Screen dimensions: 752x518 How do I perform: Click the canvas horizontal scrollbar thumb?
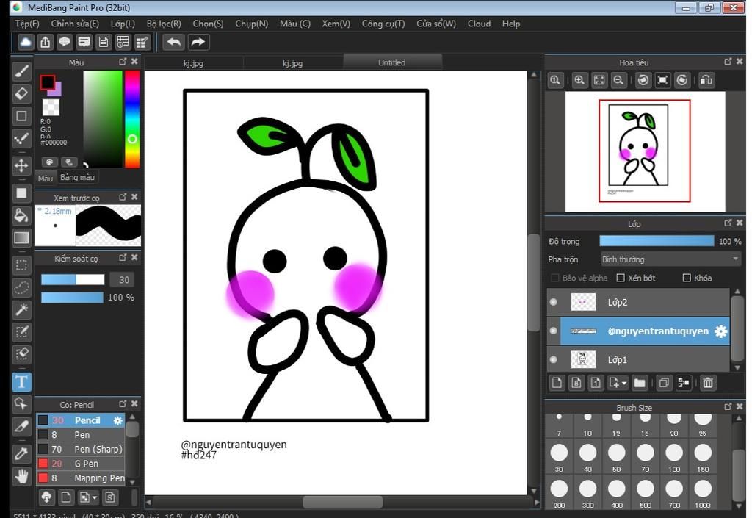click(x=342, y=502)
